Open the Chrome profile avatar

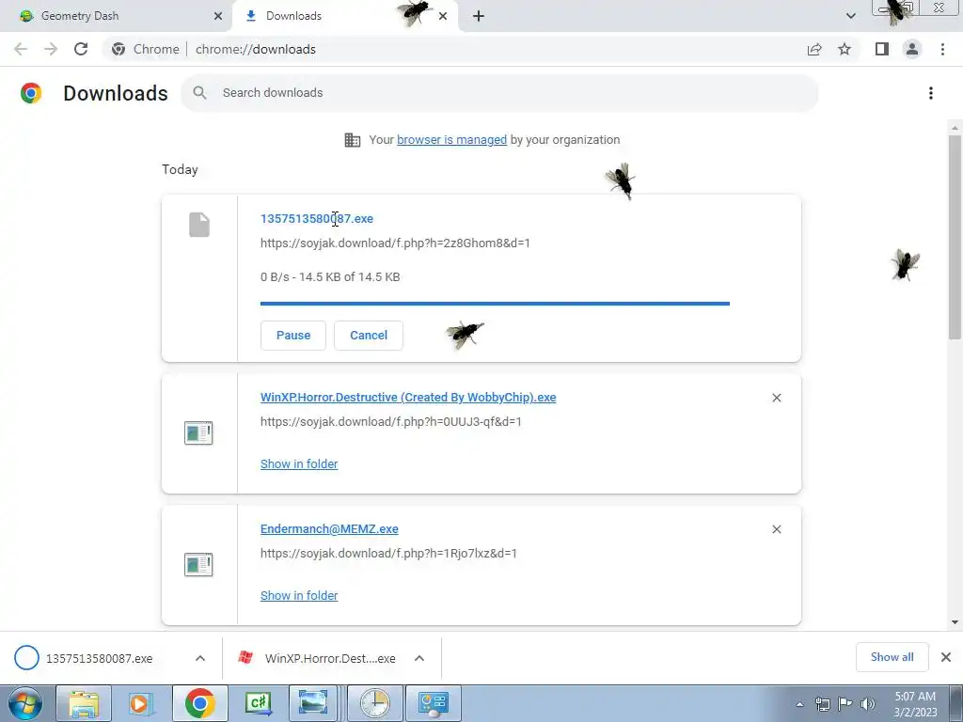pos(912,49)
